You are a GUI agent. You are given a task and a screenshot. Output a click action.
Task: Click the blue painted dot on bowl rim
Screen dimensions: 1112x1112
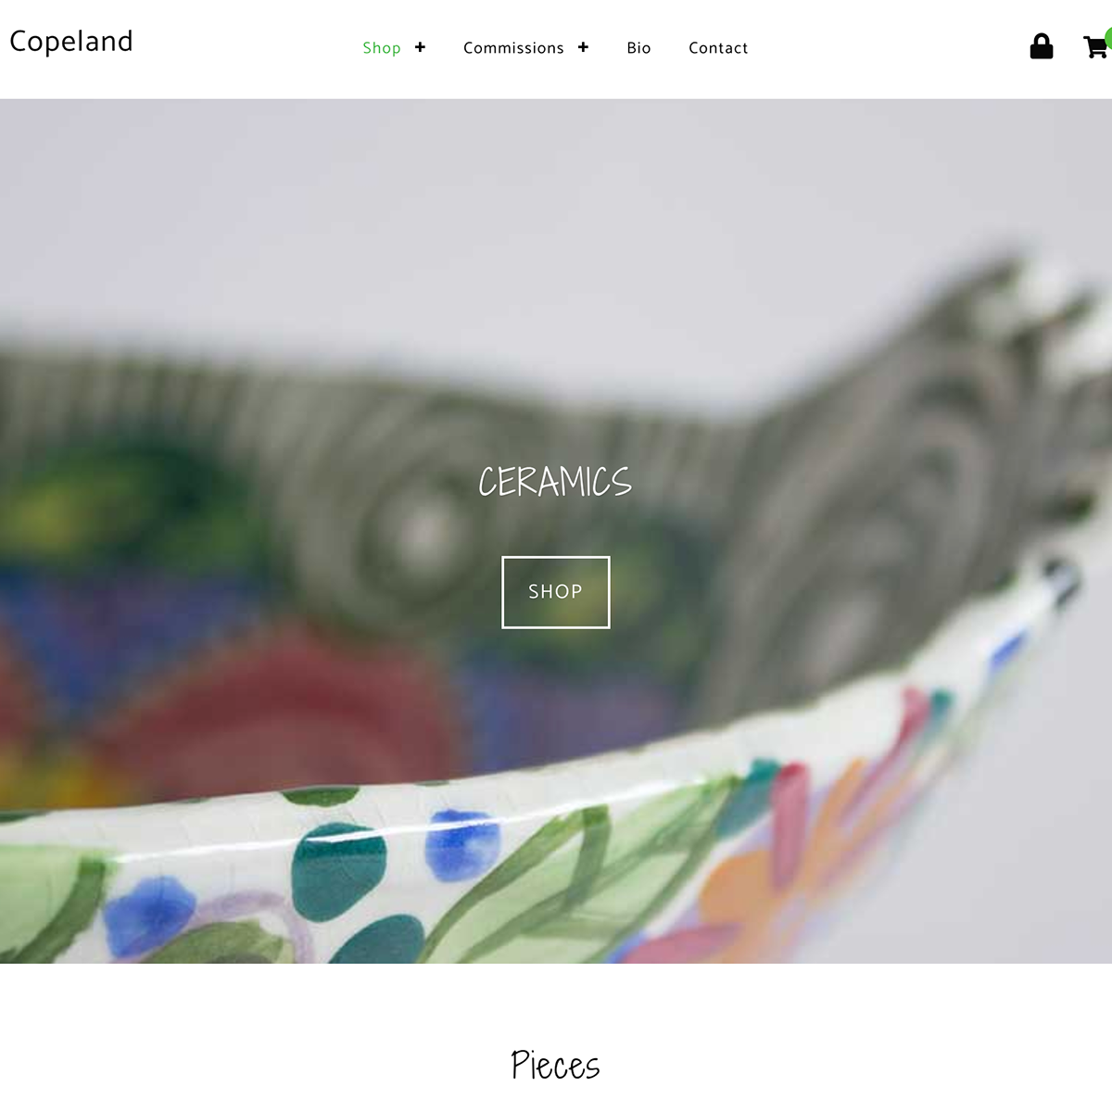pos(462,844)
